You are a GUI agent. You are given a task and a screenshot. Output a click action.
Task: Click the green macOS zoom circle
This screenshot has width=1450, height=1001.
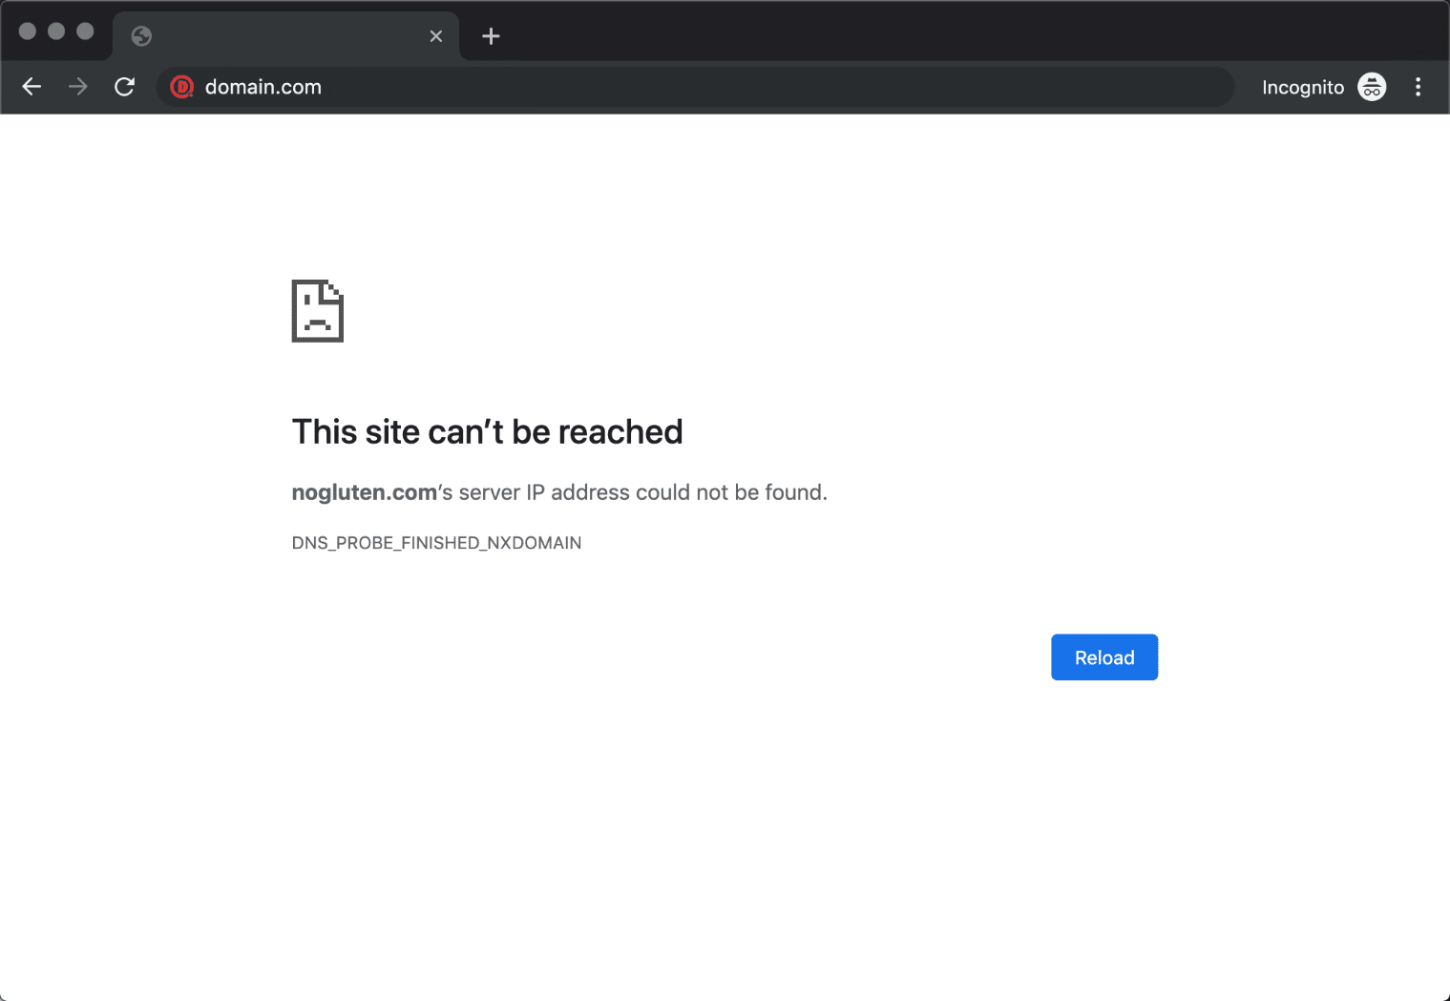tap(85, 31)
